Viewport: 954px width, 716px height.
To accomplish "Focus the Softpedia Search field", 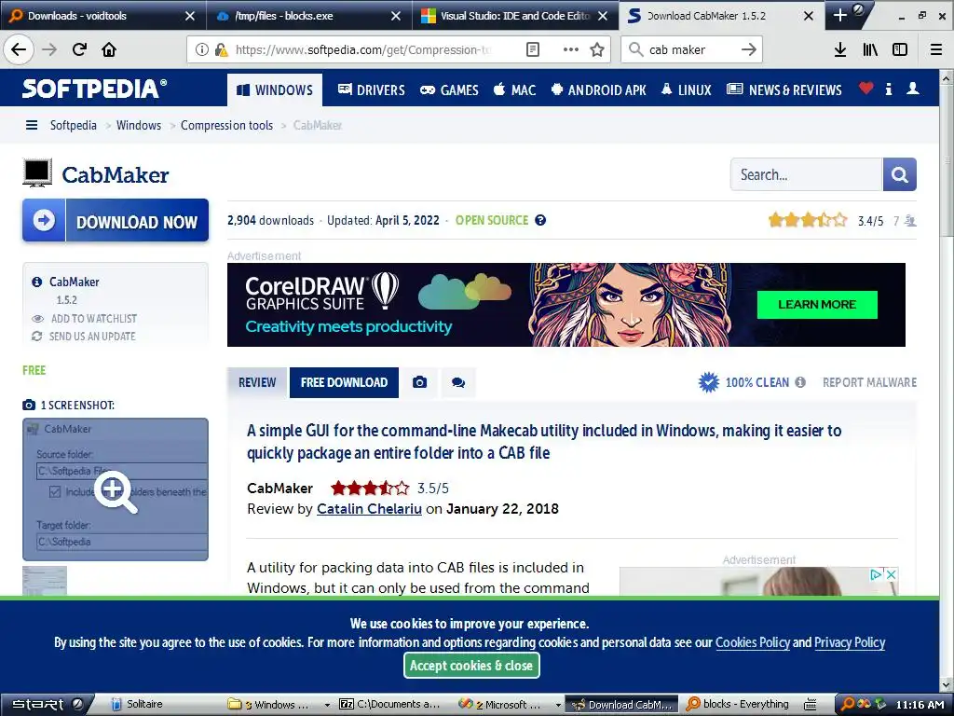I will coord(806,174).
